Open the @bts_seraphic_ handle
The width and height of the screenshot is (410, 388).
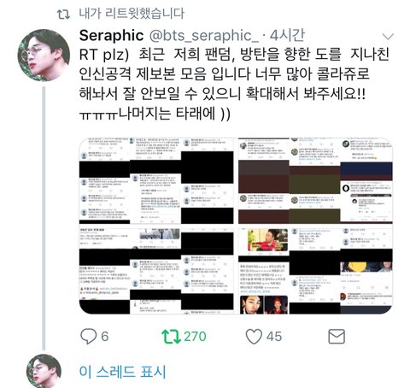click(x=204, y=36)
